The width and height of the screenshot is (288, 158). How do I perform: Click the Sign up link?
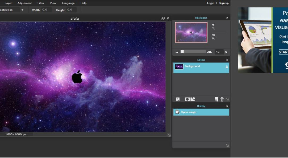[224, 3]
